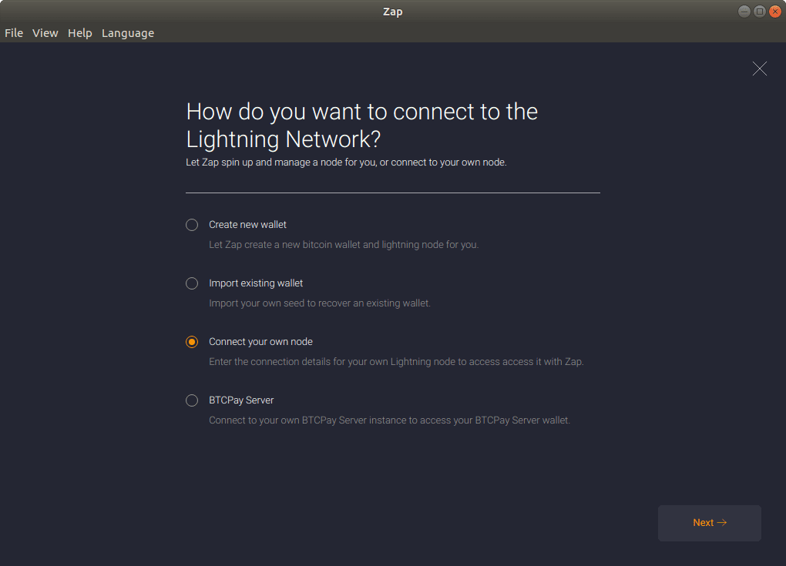This screenshot has width=786, height=566.
Task: Click the "Connect your own node" label
Action: 260,341
